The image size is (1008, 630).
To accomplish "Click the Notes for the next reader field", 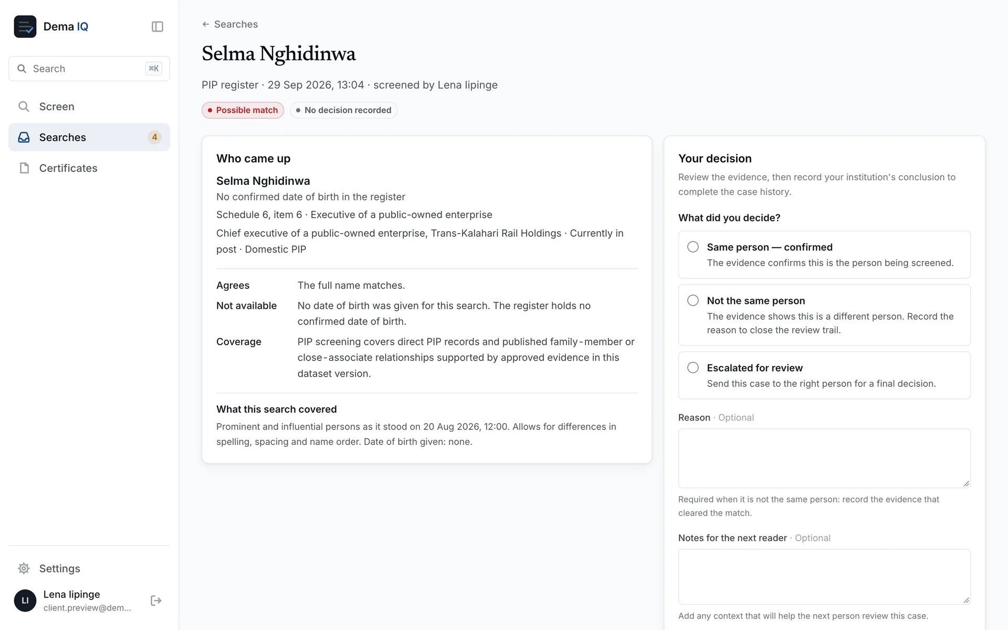I will [x=824, y=577].
